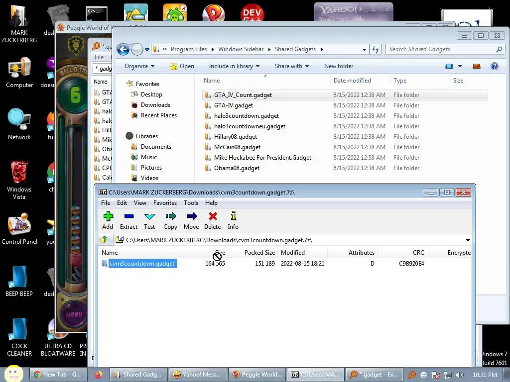Click New folder in Explorer toolbar

point(339,66)
